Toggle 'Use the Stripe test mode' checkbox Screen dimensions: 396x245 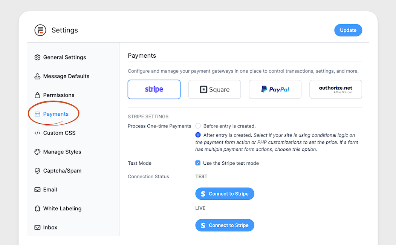(x=198, y=163)
